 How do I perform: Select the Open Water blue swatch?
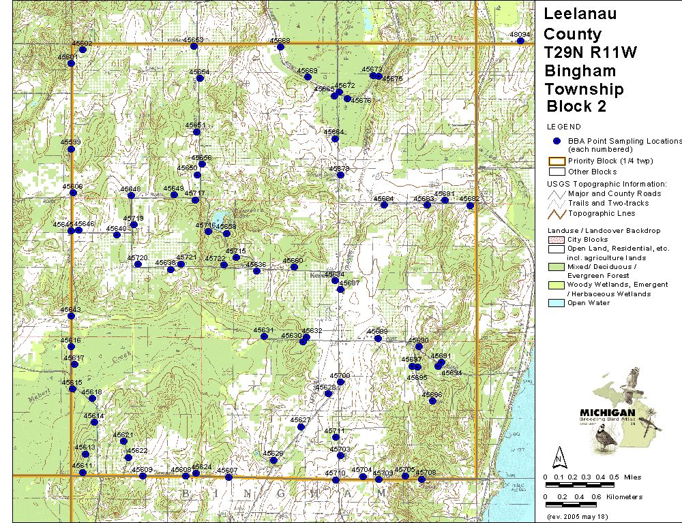click(x=556, y=304)
